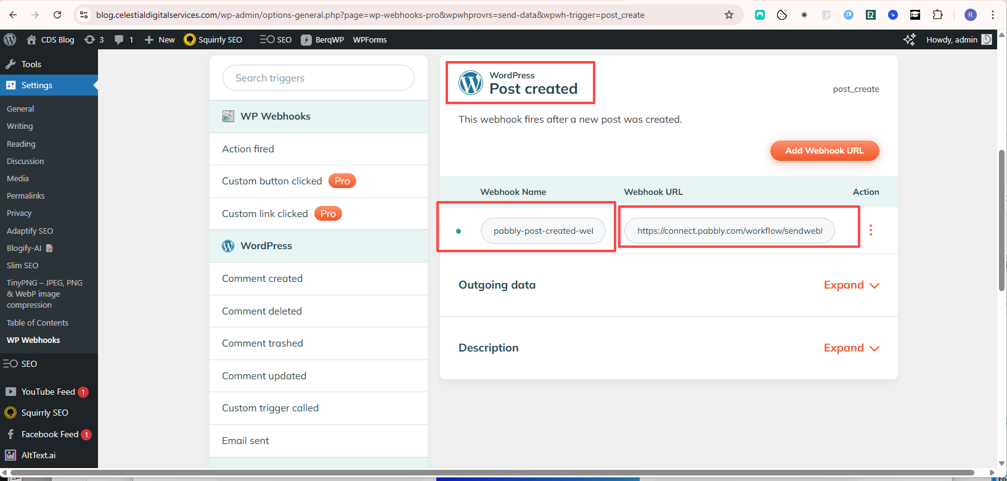Open the SEO menu in admin bar
1007x481 pixels.
[x=275, y=39]
